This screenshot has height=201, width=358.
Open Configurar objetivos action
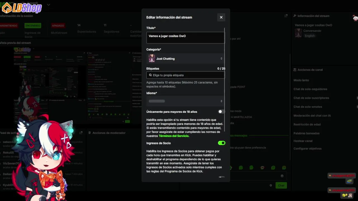pos(307,149)
